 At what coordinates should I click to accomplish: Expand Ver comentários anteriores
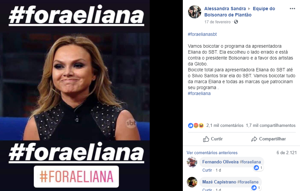click(x=212, y=153)
